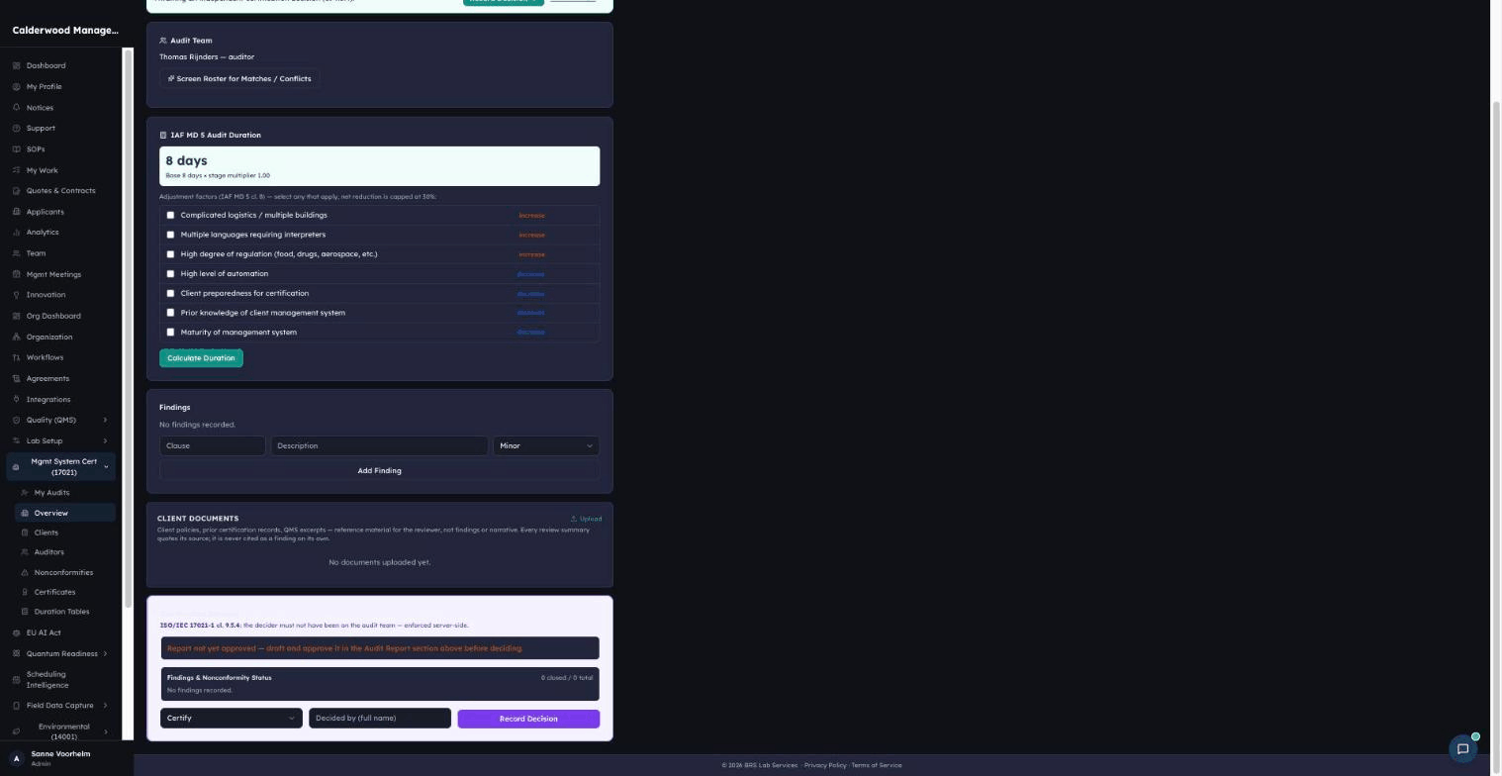The height and width of the screenshot is (776, 1502).
Task: Click the Quotes & Contracts icon
Action: point(16,190)
